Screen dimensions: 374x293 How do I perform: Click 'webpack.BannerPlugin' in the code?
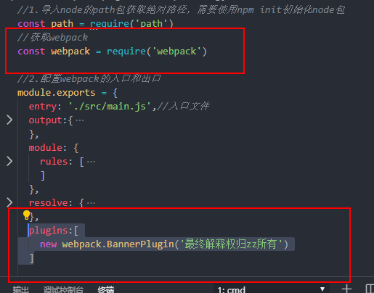(118, 244)
